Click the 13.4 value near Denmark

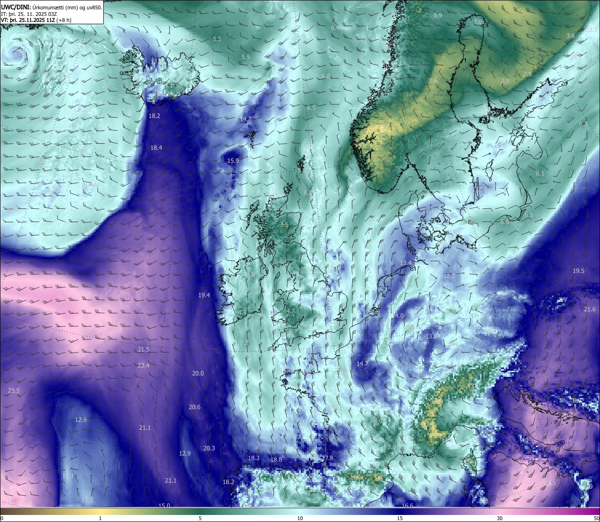[405, 263]
